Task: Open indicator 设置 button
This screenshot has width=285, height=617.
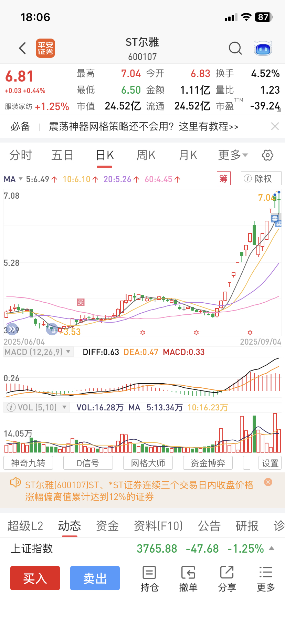Action: pyautogui.click(x=270, y=463)
